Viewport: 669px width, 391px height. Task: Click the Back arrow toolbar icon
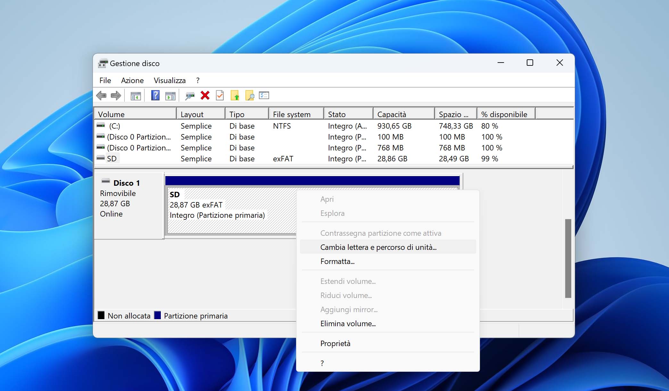point(101,96)
